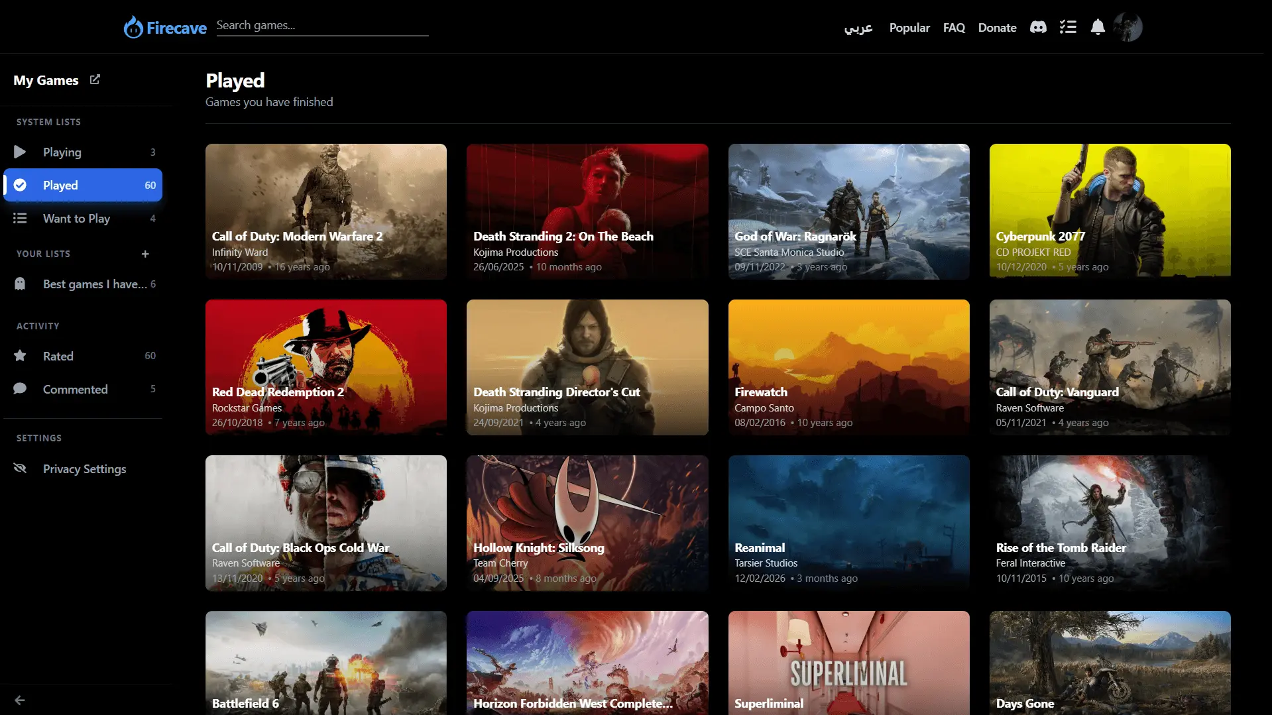Open the Donate page
The width and height of the screenshot is (1272, 715).
(997, 28)
